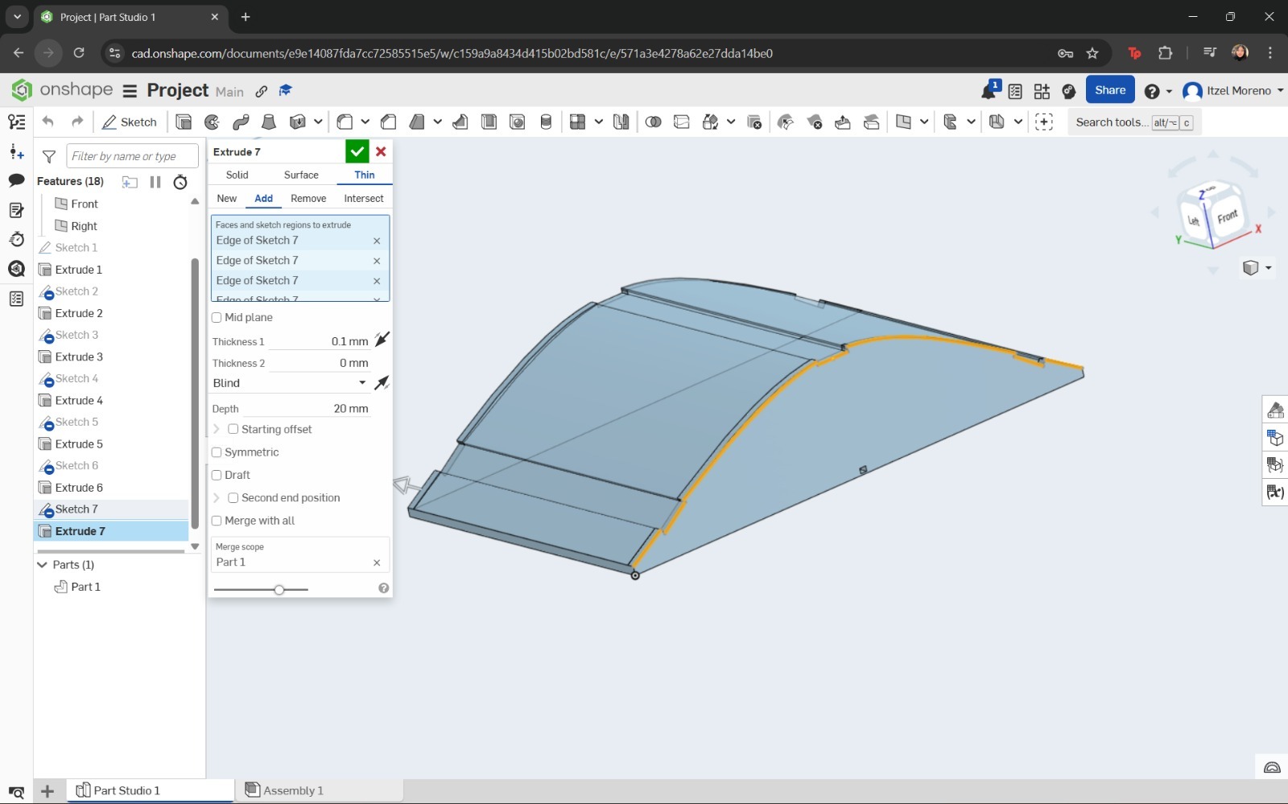This screenshot has height=804, width=1288.
Task: Open the Revolve tool
Action: [212, 122]
